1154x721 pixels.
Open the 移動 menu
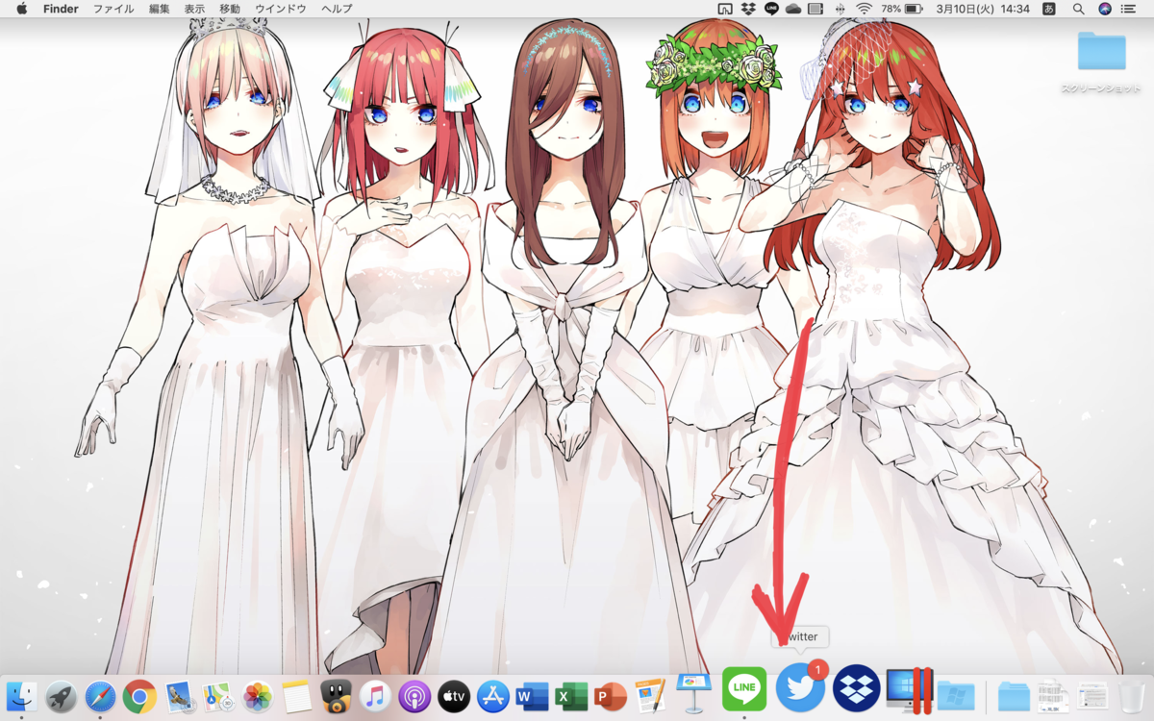pos(230,9)
